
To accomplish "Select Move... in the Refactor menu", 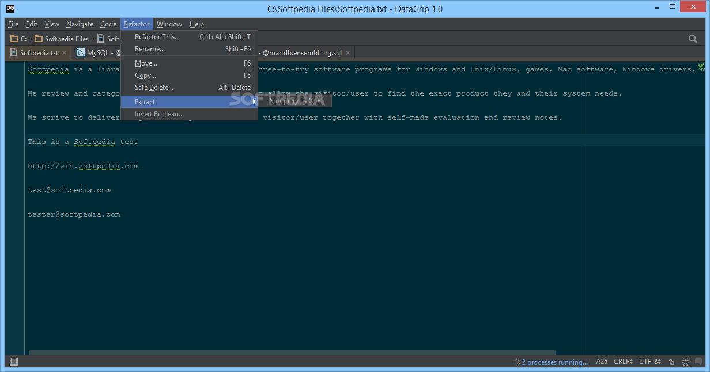I will point(189,63).
